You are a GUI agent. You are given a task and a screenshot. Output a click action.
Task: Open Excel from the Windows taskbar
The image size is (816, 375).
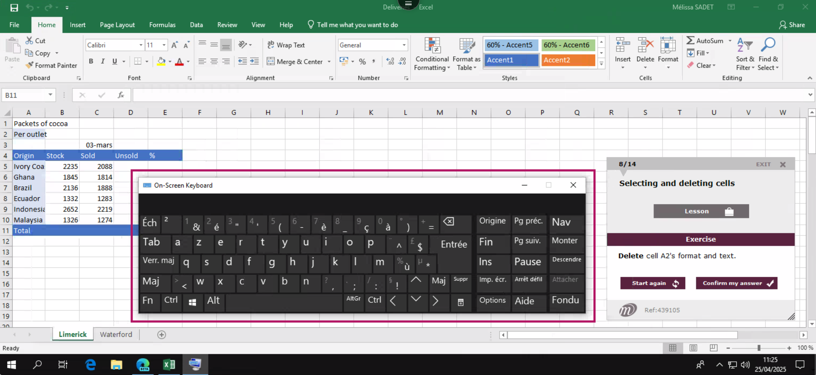(x=169, y=364)
